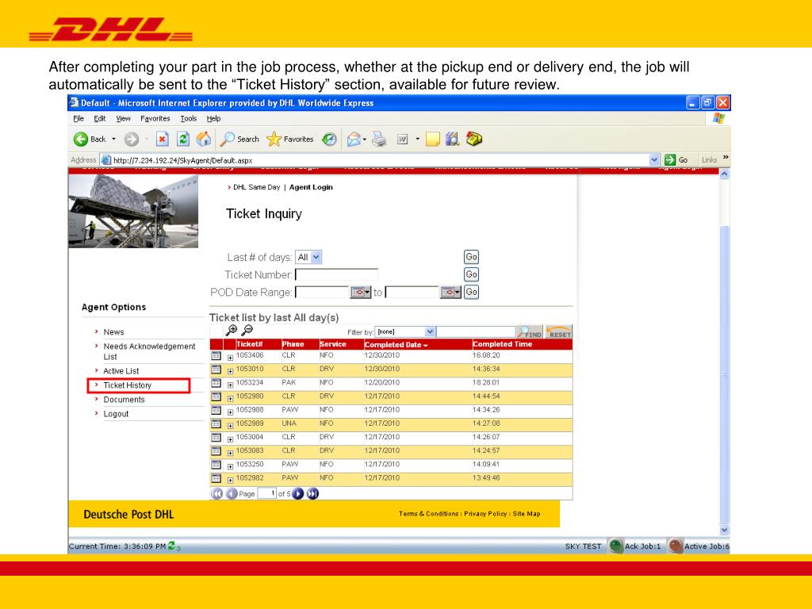The height and width of the screenshot is (609, 812).
Task: Go to previous page of ticket list
Action: [232, 493]
